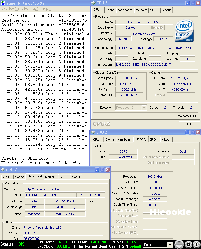Image resolution: width=201 pixels, height=249 pixels.
Task: Switch to SPD tab in top CPU-Z window
Action: tap(153, 10)
